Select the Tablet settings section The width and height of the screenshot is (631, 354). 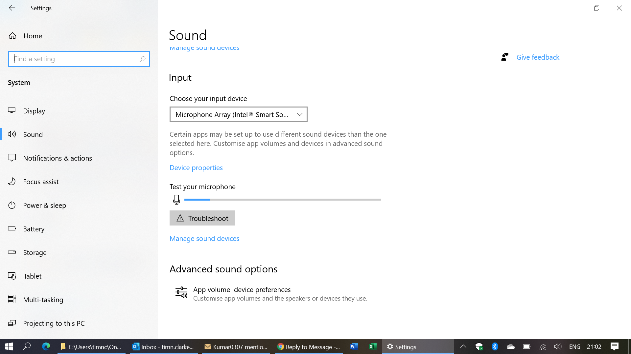click(x=32, y=276)
